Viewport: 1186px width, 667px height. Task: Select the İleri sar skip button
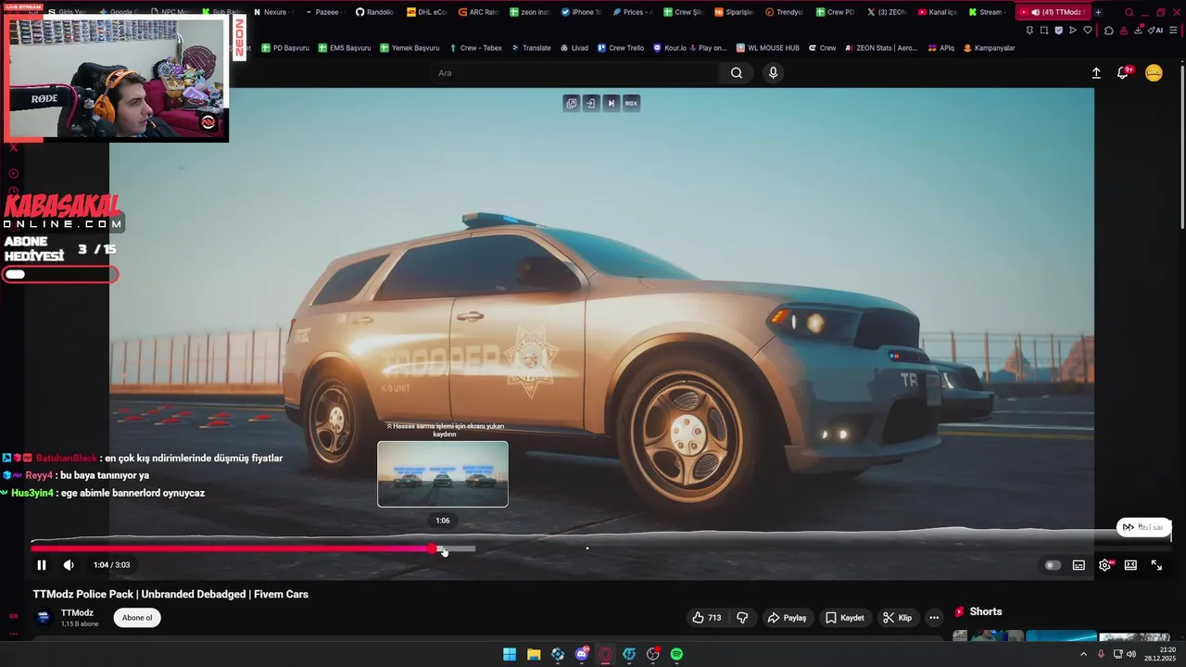[1143, 527]
